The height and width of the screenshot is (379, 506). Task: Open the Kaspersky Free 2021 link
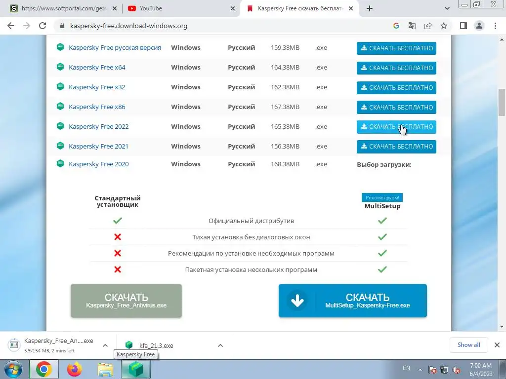(98, 146)
